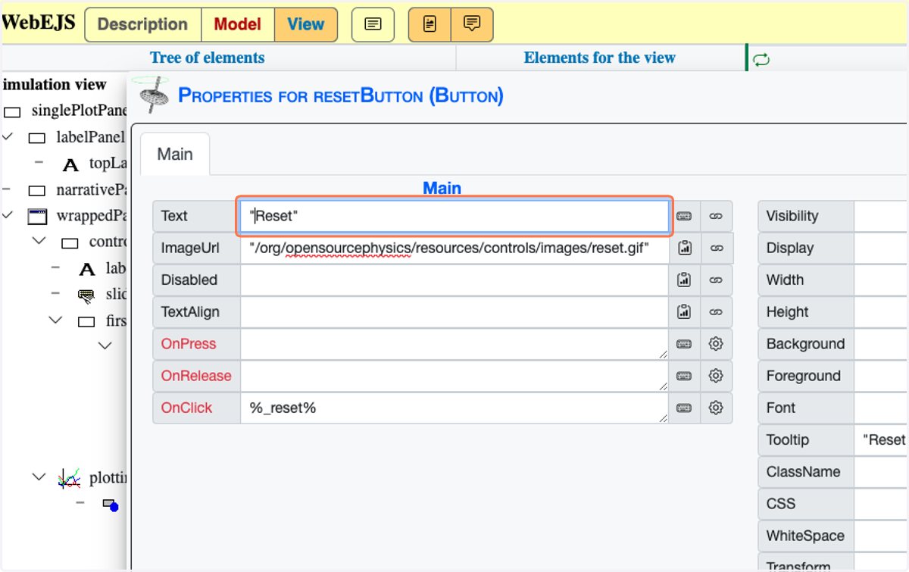Click the OnPress code text area
909x572 pixels.
click(454, 344)
